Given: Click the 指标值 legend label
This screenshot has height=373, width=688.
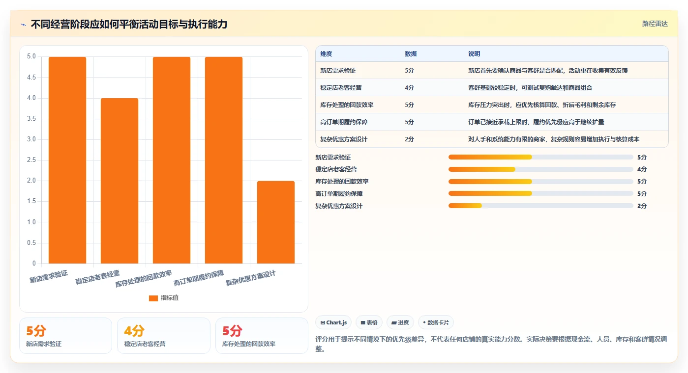Looking at the screenshot, I should click(170, 298).
